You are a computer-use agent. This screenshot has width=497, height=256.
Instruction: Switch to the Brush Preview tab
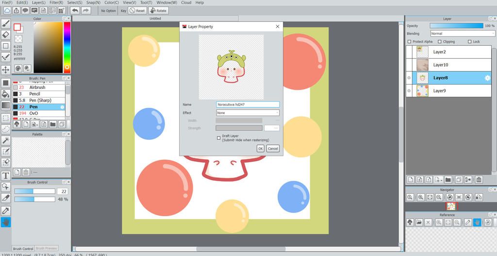coord(46,249)
